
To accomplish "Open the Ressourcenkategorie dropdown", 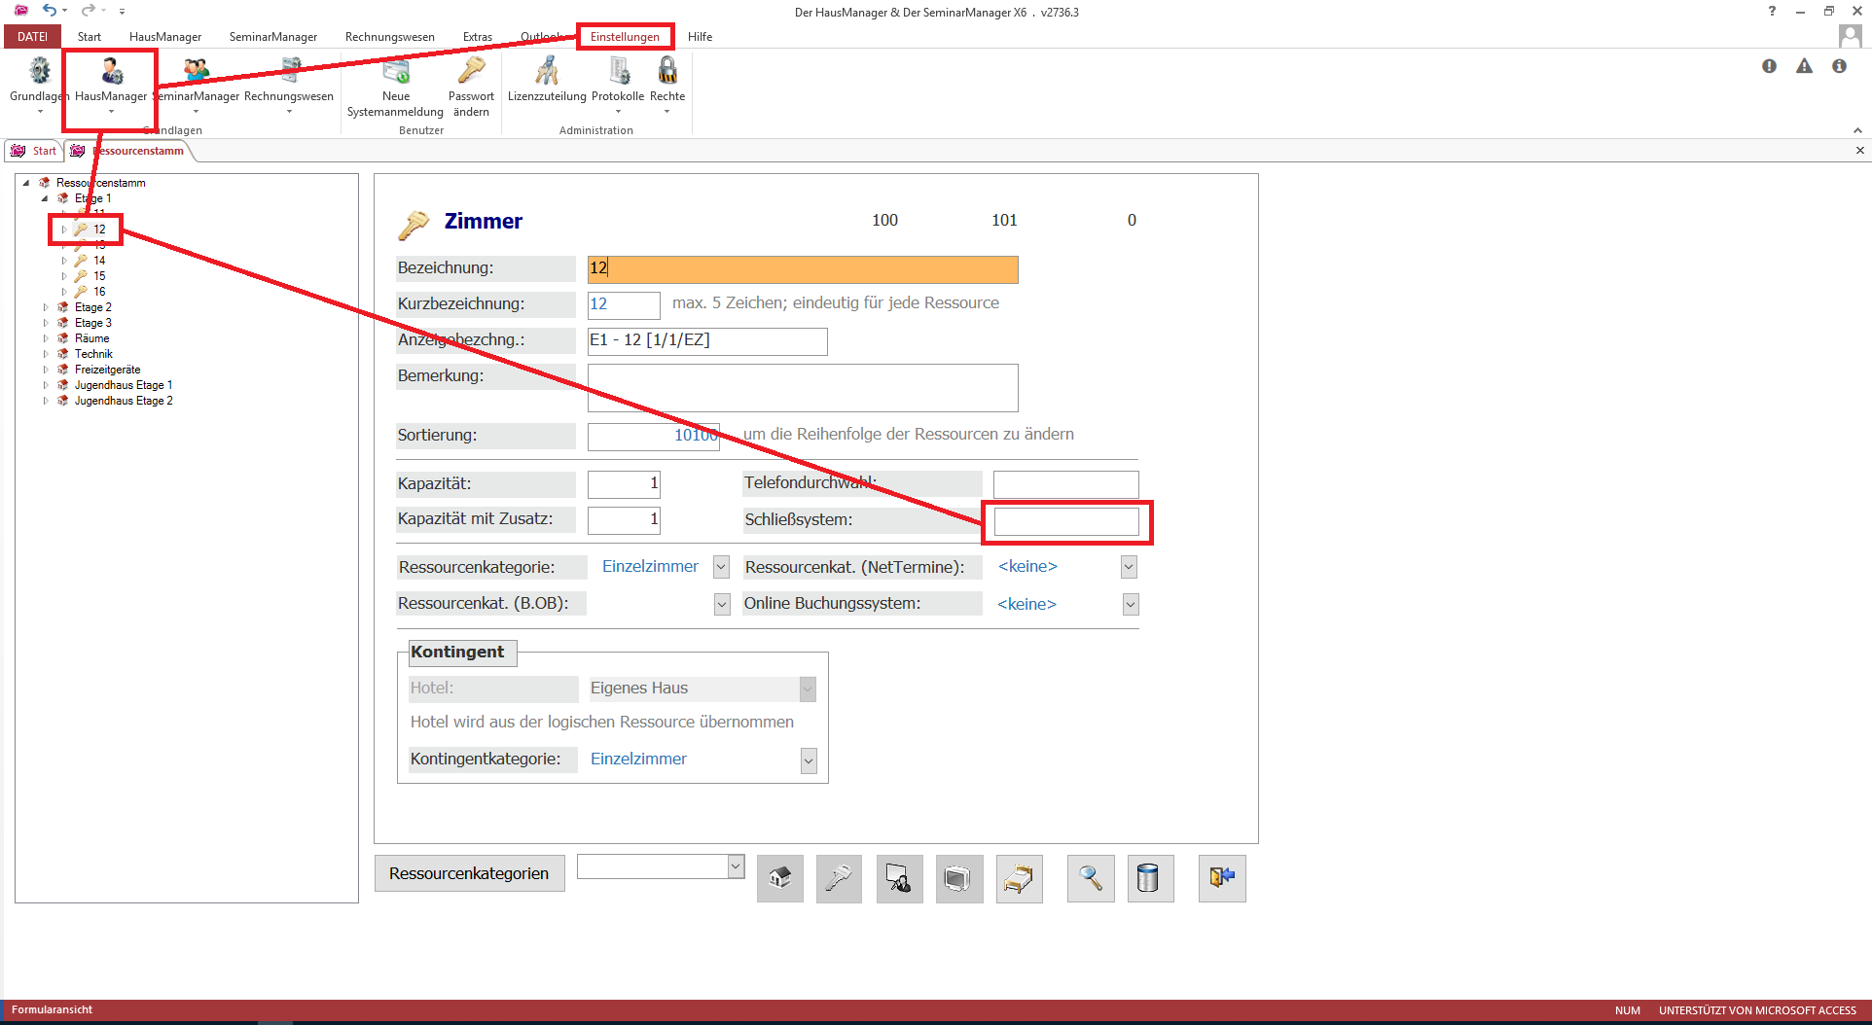I will pos(721,567).
